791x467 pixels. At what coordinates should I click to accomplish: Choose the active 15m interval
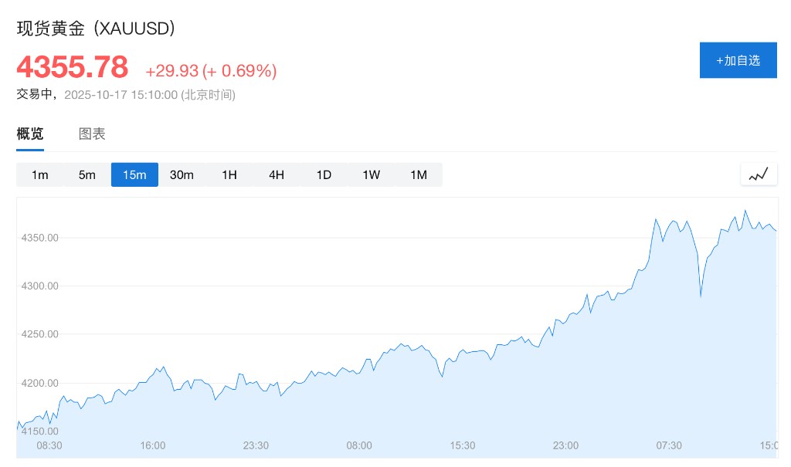134,174
